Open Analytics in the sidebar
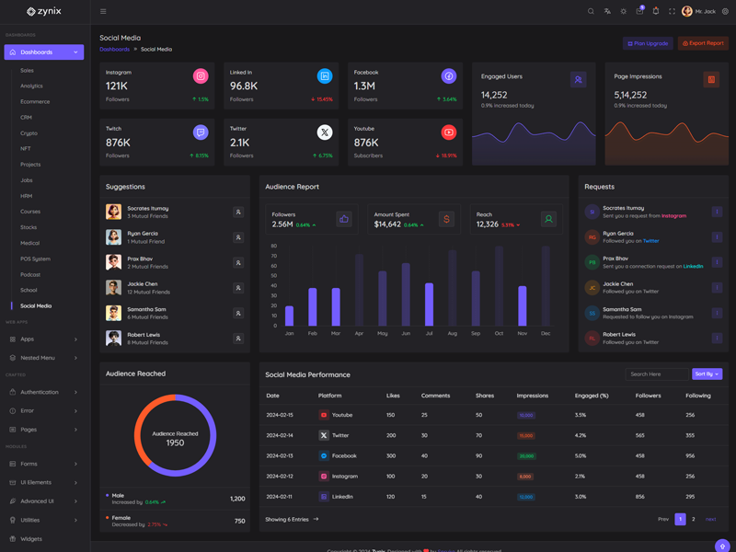 click(31, 86)
